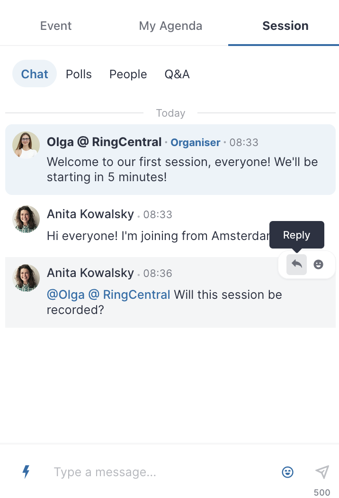Click the Reply arrow icon
Image resolution: width=339 pixels, height=498 pixels.
(x=296, y=264)
